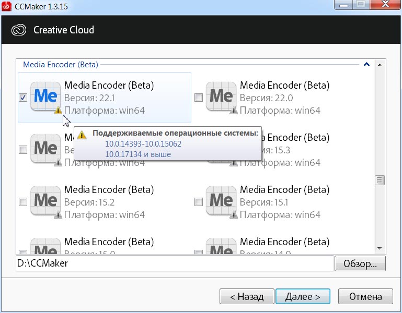The height and width of the screenshot is (313, 402).
Task: Click warning icon on Media Encoder 22.1
Action: (x=58, y=110)
